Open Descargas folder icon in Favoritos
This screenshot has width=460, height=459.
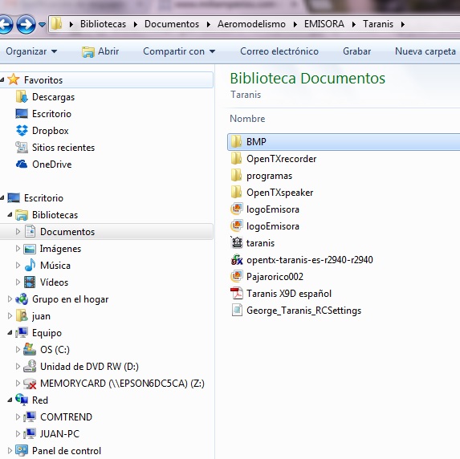[x=22, y=97]
